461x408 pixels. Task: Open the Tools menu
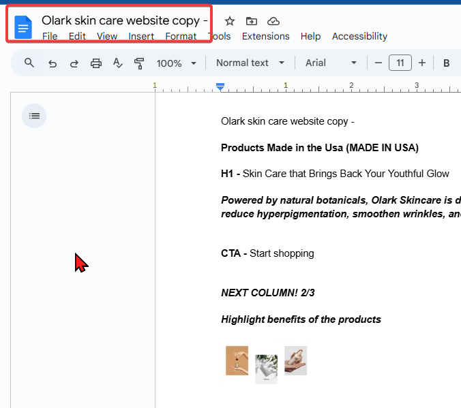point(220,36)
